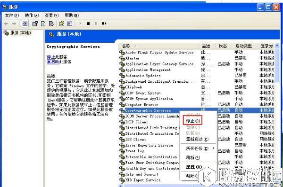Click gear icon beside Help and Support
The width and height of the screenshot is (283, 187).
click(122, 174)
